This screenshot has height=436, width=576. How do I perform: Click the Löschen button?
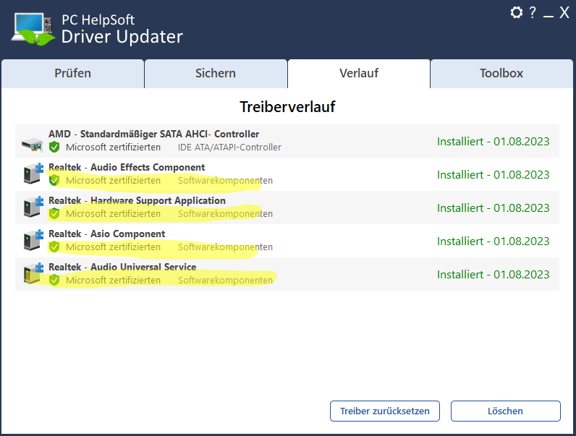(506, 411)
